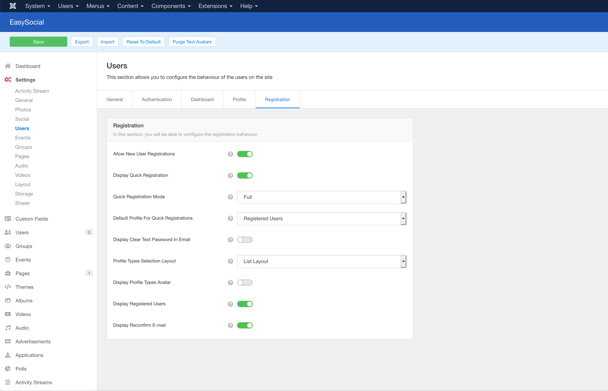
Task: Click help icon for Display Quick Registration
Action: coord(230,176)
